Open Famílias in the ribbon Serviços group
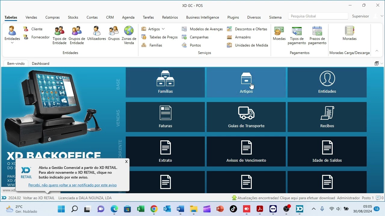385x216 pixels. click(152, 45)
